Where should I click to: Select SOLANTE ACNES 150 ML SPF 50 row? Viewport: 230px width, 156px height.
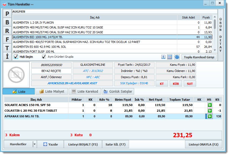click(113, 105)
